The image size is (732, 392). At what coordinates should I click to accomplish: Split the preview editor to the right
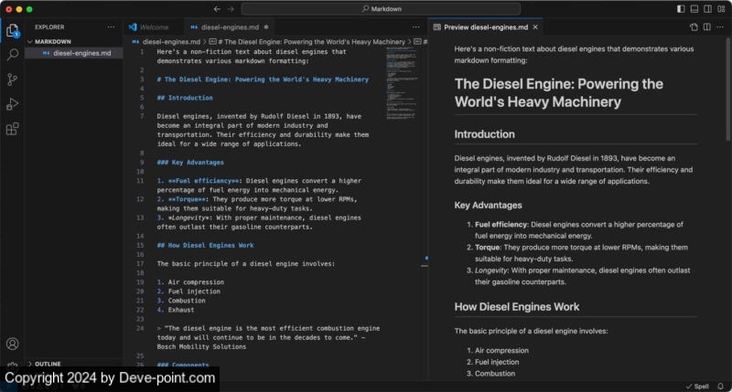(x=707, y=27)
